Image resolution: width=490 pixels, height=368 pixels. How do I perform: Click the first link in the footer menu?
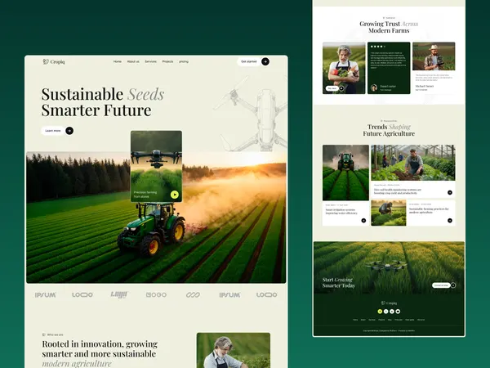(355, 320)
